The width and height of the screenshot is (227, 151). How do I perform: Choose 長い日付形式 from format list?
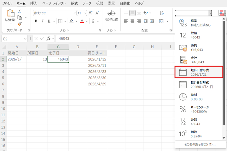point(199,85)
